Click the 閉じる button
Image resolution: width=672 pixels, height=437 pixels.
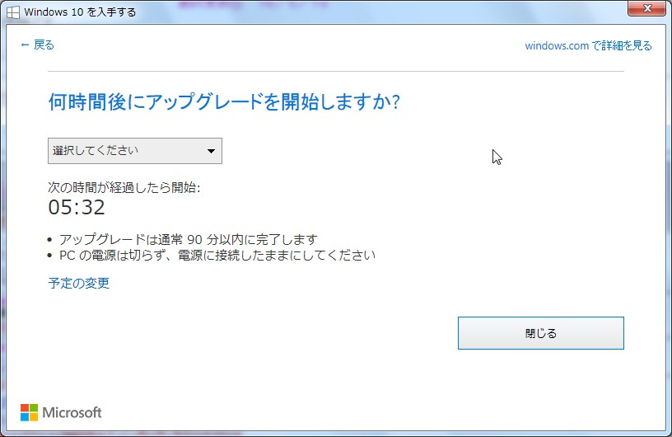click(541, 333)
